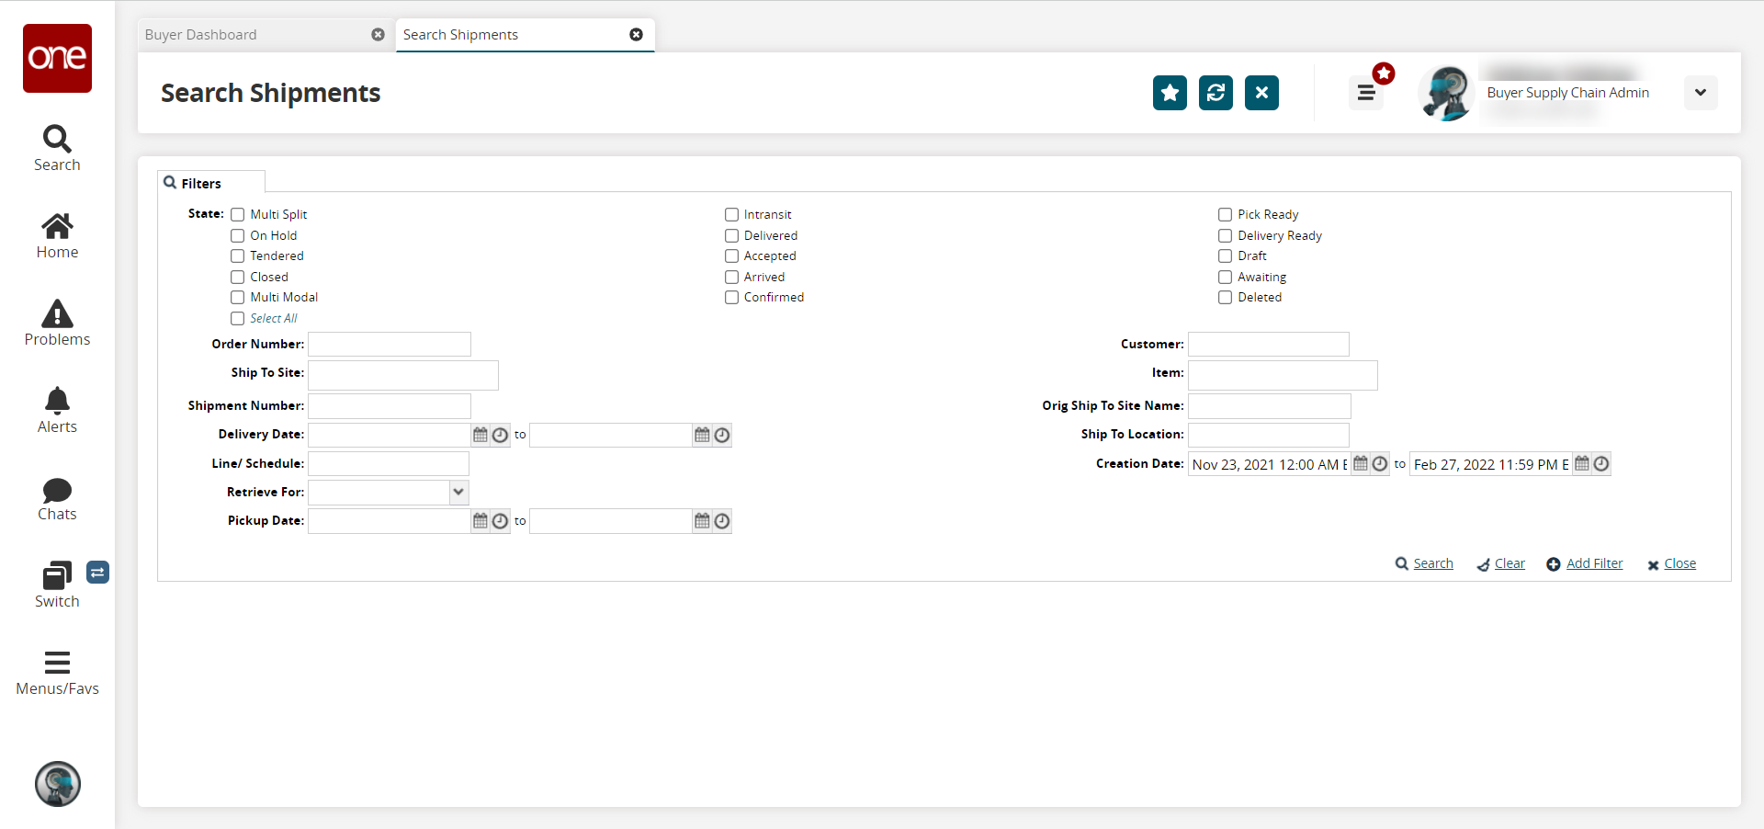Check the On Hold state

pyautogui.click(x=238, y=236)
